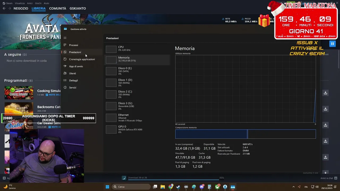Open Calculator from the taskbar
The height and width of the screenshot is (191, 340).
click(x=209, y=187)
